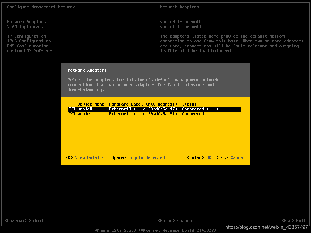Image resolution: width=311 pixels, height=233 pixels.
Task: Toggle the vmnic1 [X] checkbox
Action: click(x=71, y=114)
